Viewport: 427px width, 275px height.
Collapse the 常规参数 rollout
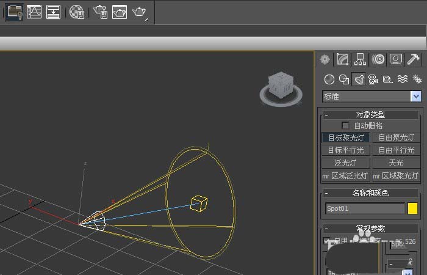371,228
